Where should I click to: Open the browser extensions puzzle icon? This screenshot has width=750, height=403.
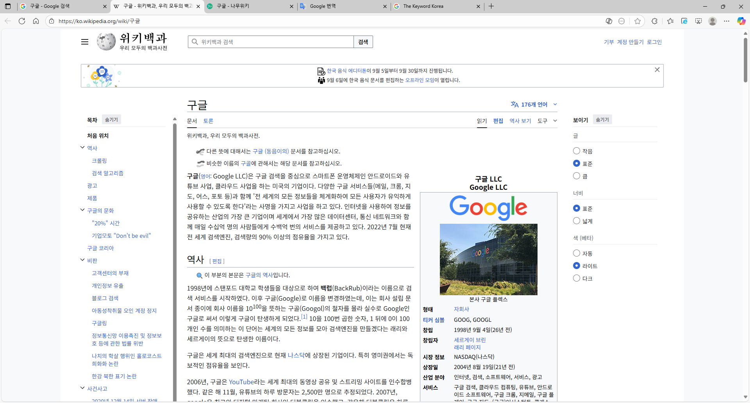tap(654, 21)
